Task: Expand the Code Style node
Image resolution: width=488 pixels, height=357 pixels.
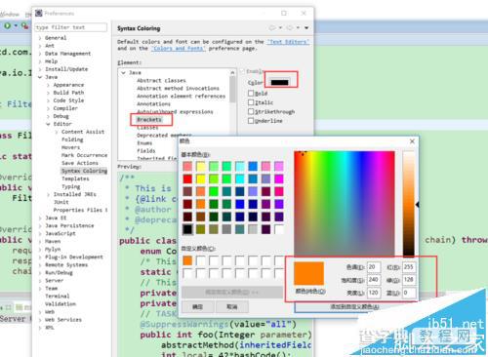Action: (x=48, y=100)
